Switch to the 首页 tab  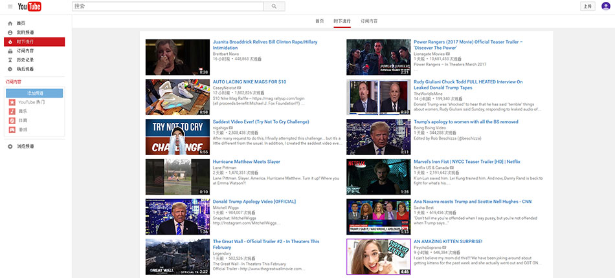(320, 21)
